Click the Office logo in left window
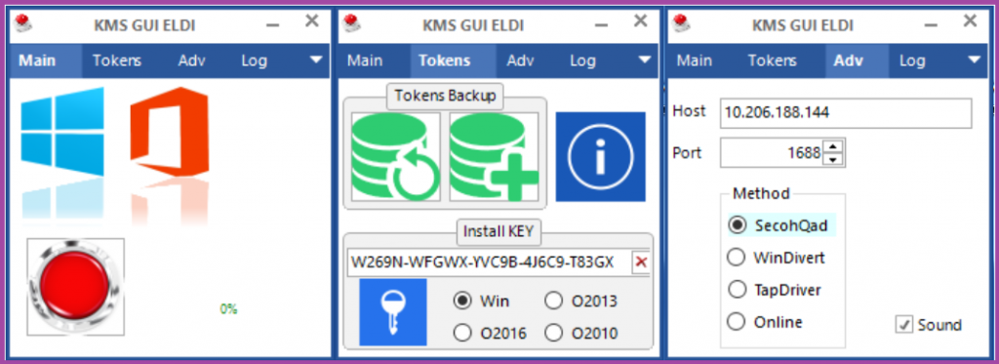 pos(170,132)
